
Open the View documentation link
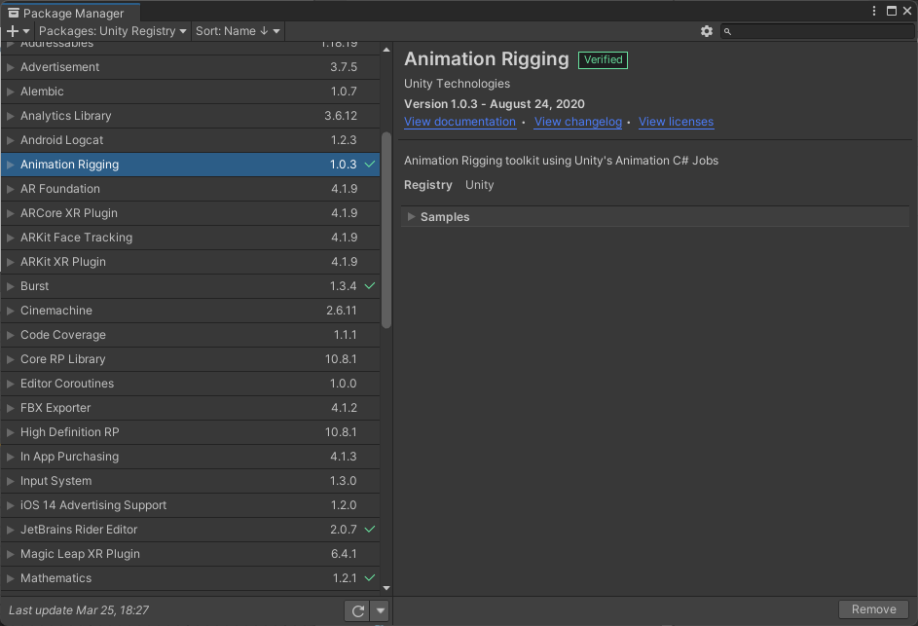tap(459, 122)
